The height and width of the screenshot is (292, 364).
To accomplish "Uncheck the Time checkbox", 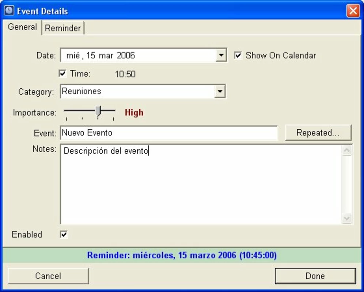I will tap(62, 73).
